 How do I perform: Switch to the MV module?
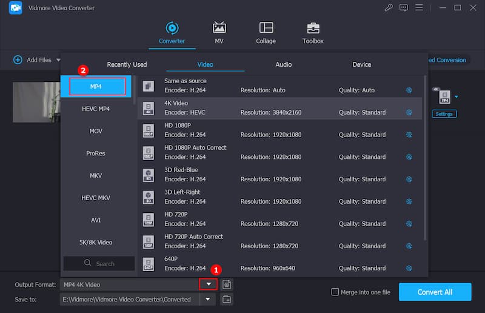click(x=219, y=28)
